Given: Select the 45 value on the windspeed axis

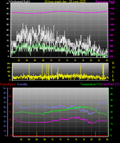Looking at the screenshot, I should tap(7, 9).
